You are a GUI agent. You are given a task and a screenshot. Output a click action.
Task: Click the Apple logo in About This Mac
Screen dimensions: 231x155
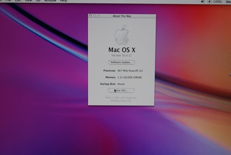pos(122,35)
